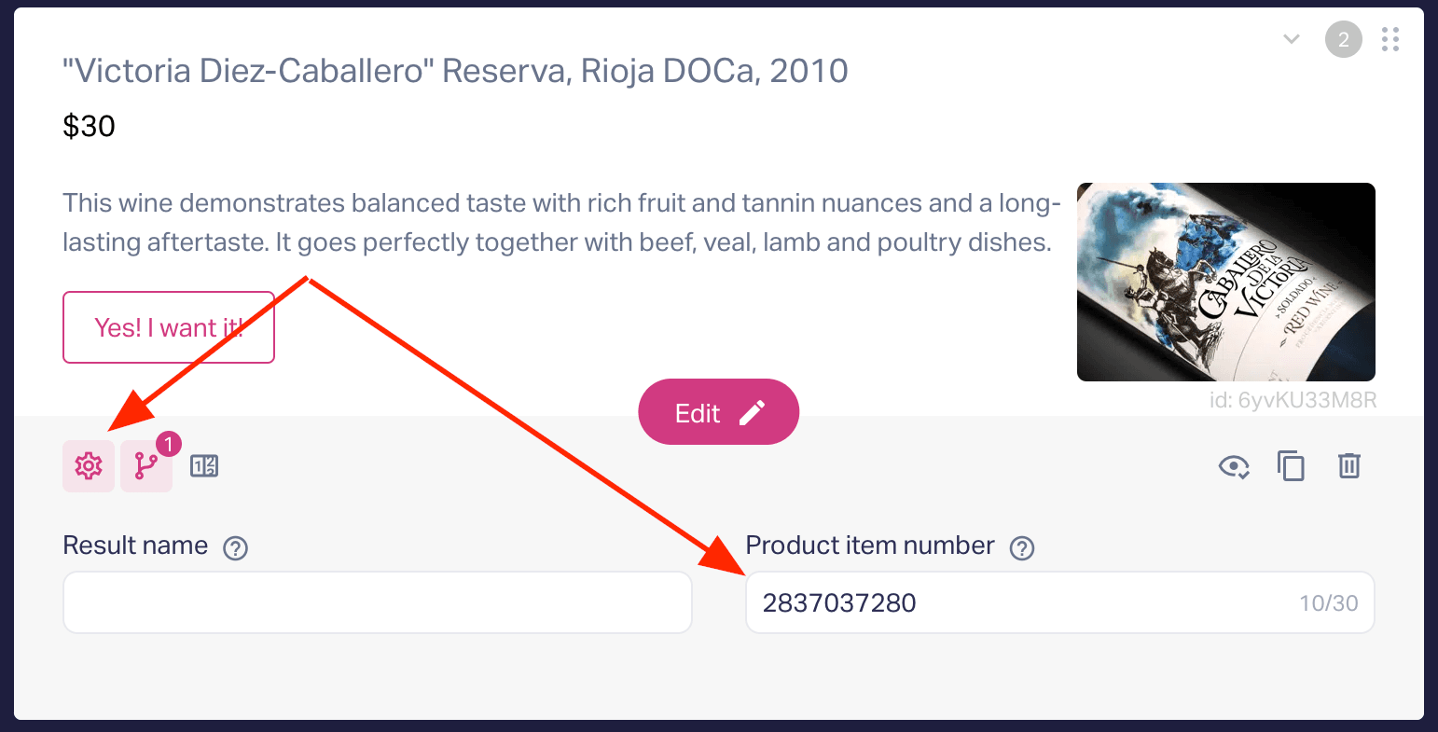Duplicate this result card

(1292, 465)
